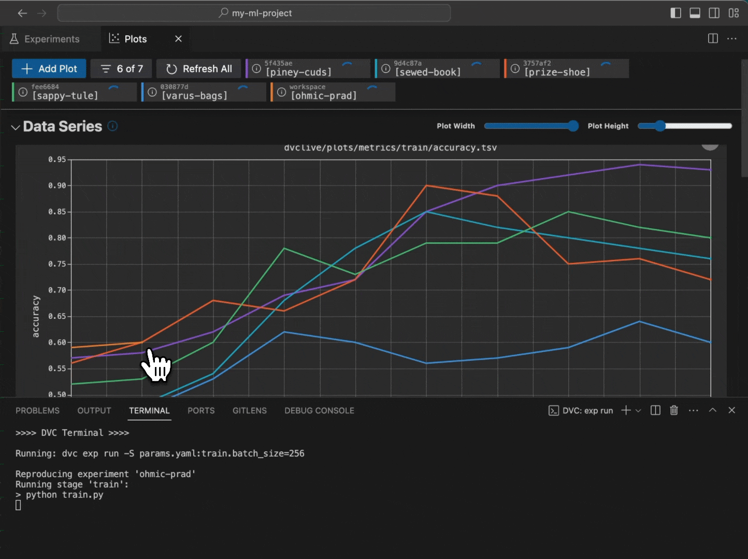Select the Experiments tab
This screenshot has height=559, width=748.
pyautogui.click(x=50, y=39)
